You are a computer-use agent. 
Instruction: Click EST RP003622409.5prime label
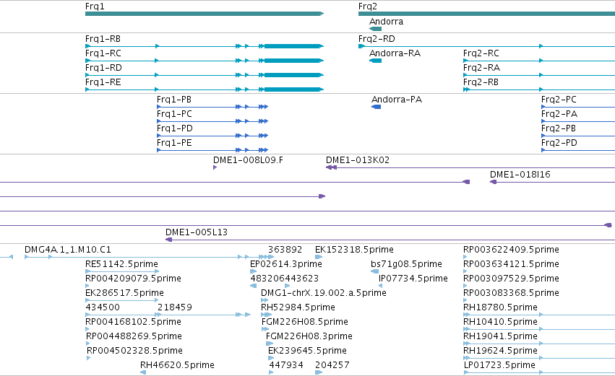511,250
